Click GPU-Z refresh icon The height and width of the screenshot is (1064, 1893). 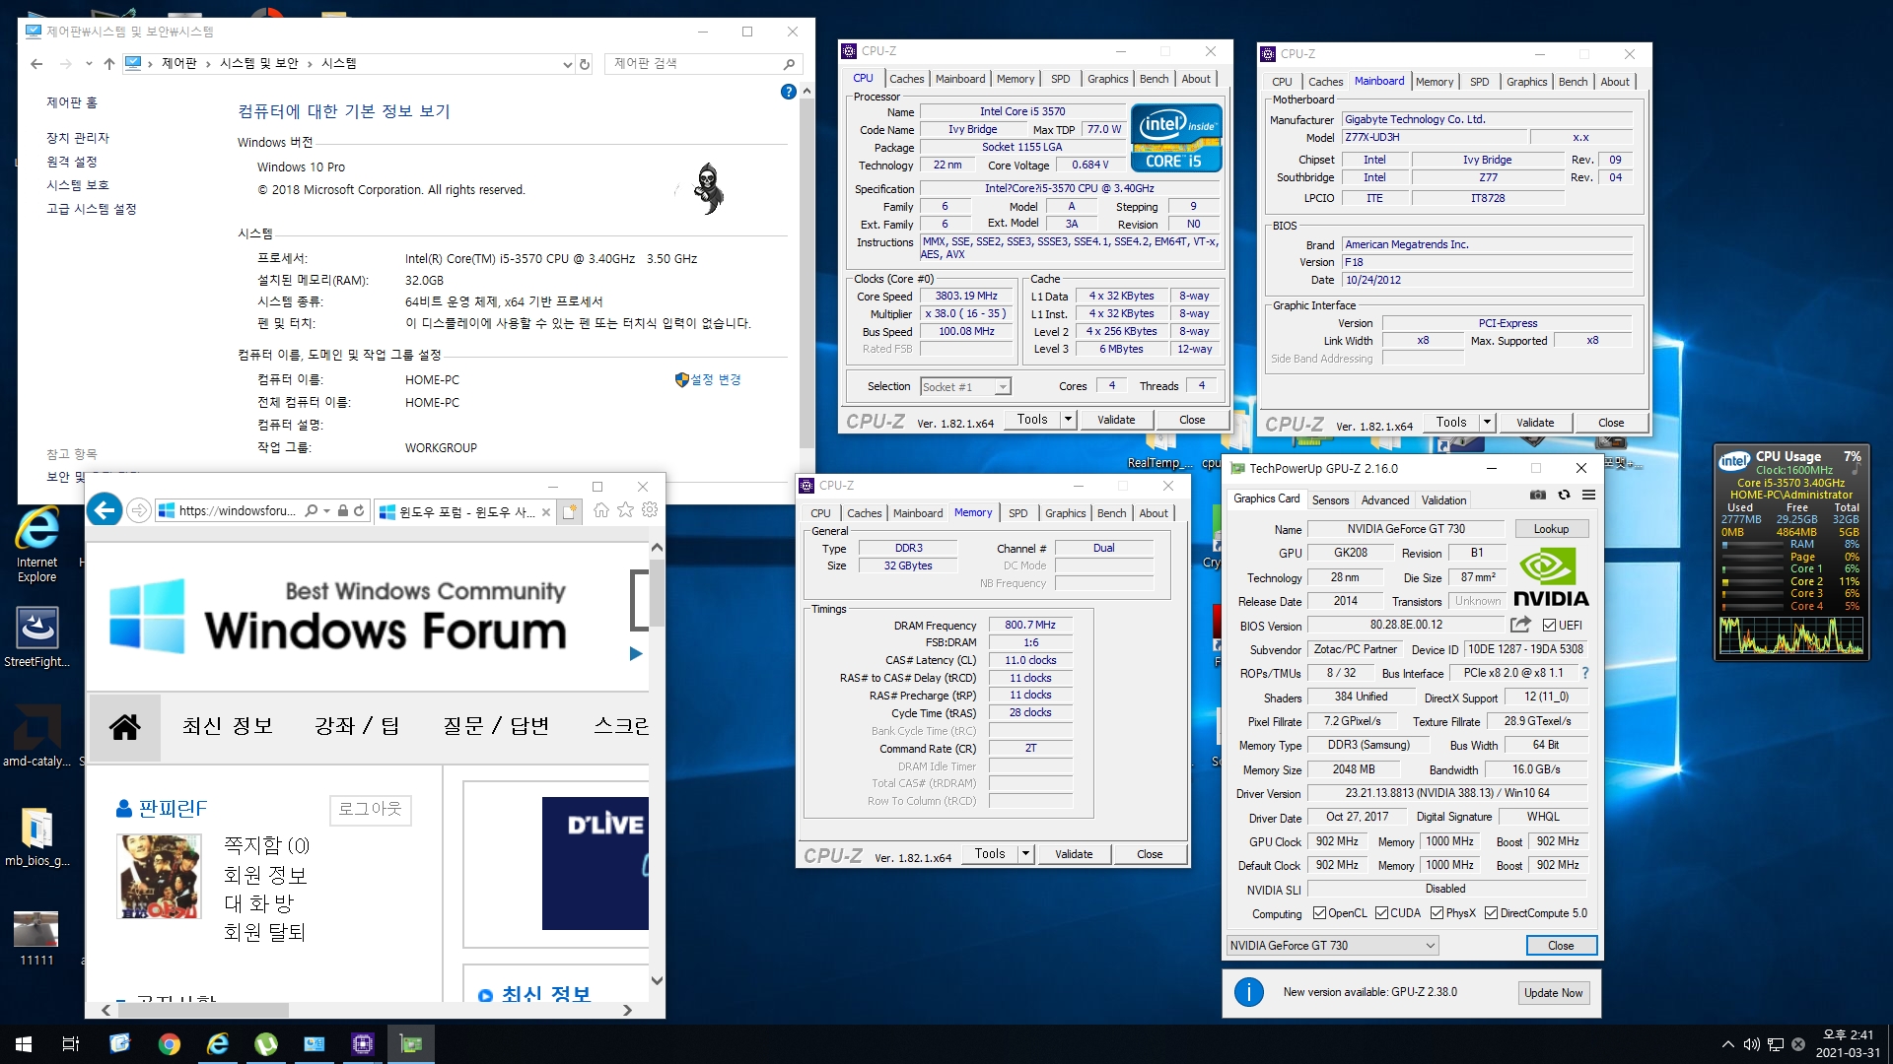click(x=1564, y=495)
